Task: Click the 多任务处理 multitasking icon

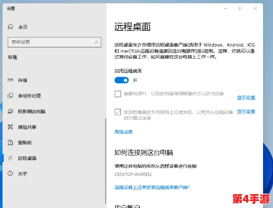Action: [x=10, y=96]
